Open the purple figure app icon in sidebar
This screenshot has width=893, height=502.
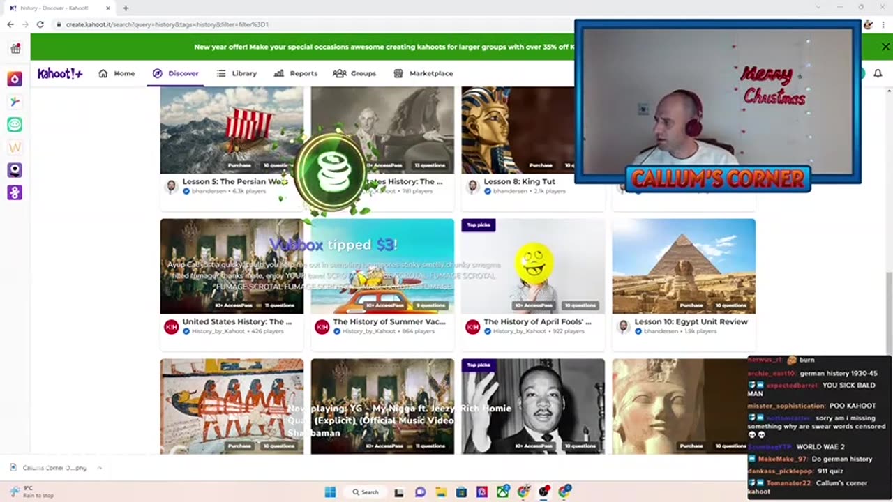15,192
